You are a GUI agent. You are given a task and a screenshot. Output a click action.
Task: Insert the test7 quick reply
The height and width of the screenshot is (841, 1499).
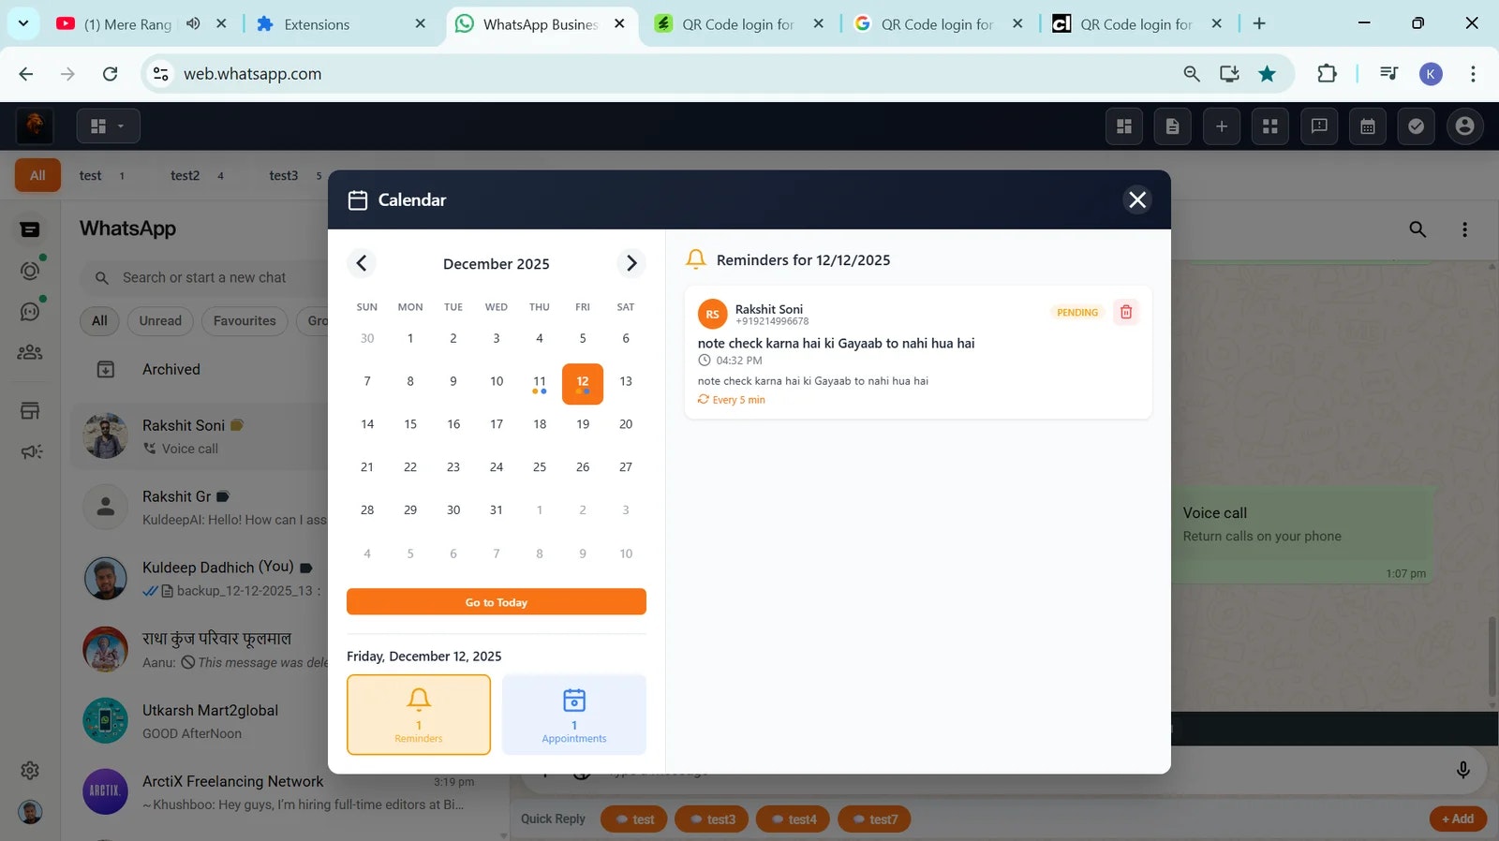(874, 819)
